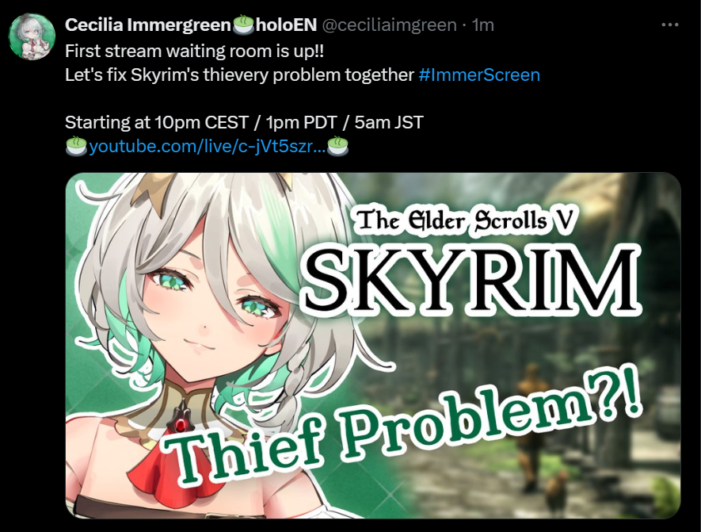Click the 1m tweet timestamp

coord(483,25)
